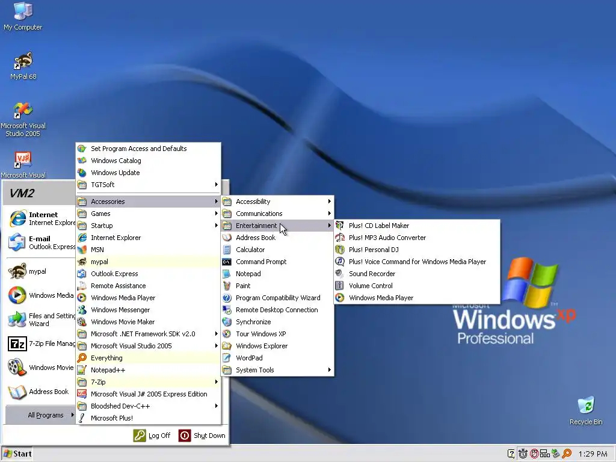This screenshot has height=462, width=616.
Task: Open Files and Settings Transfer Wizard icon
Action: [16, 319]
